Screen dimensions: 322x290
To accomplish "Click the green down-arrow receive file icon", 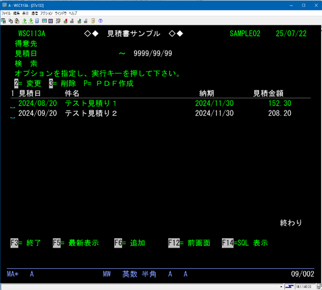I will click(30, 21).
